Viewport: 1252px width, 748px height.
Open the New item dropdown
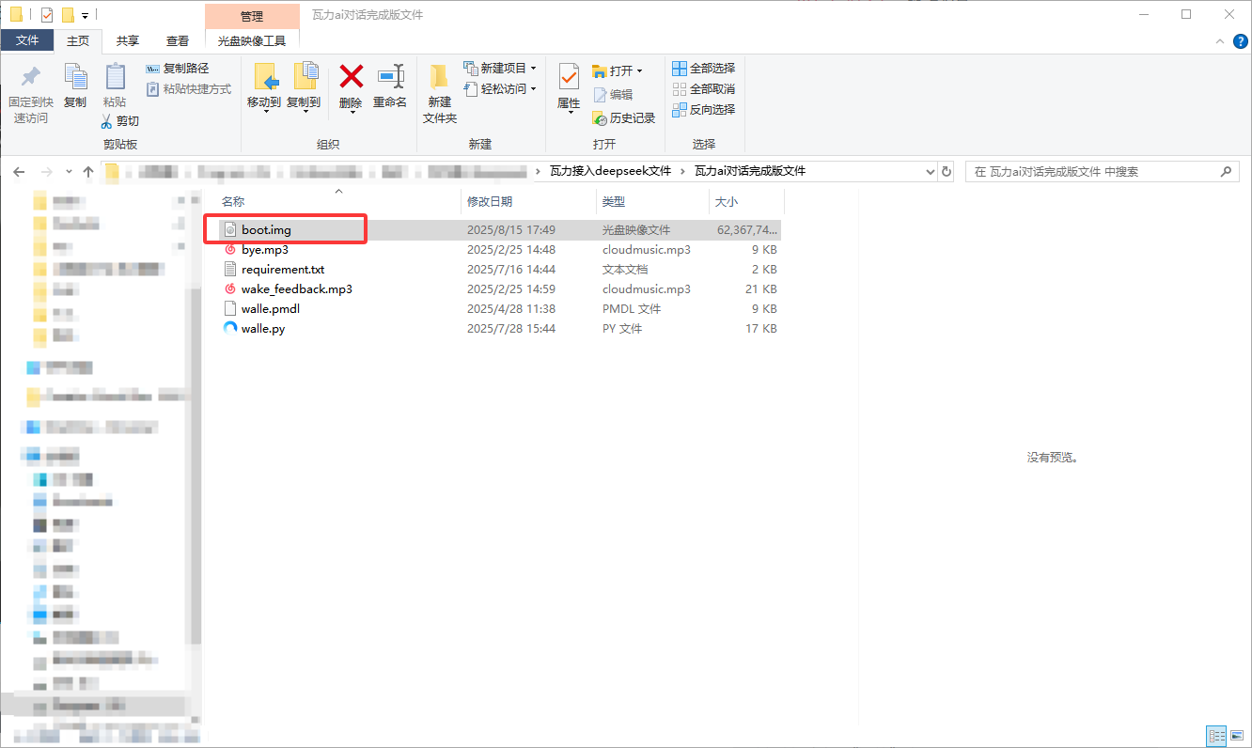click(533, 69)
